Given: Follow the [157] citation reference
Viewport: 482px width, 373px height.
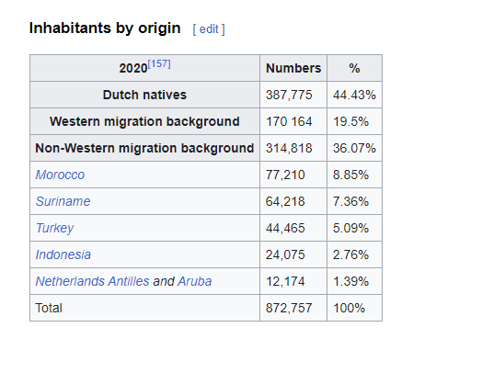Looking at the screenshot, I should pyautogui.click(x=159, y=64).
